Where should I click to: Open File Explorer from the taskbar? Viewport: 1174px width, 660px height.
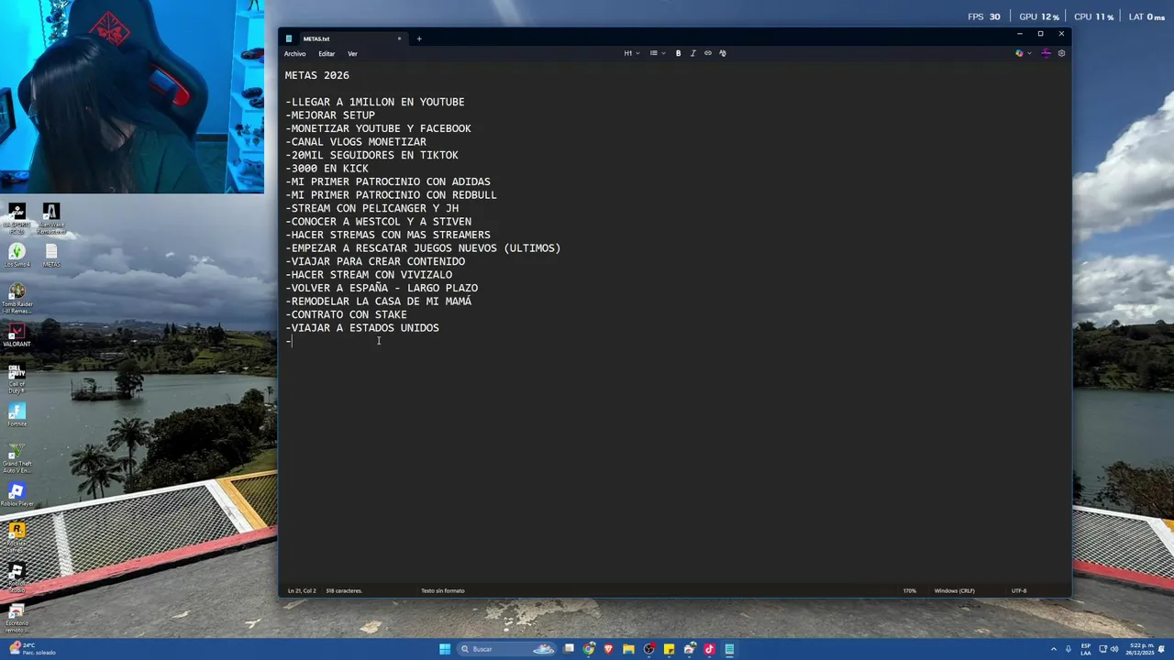coord(628,649)
